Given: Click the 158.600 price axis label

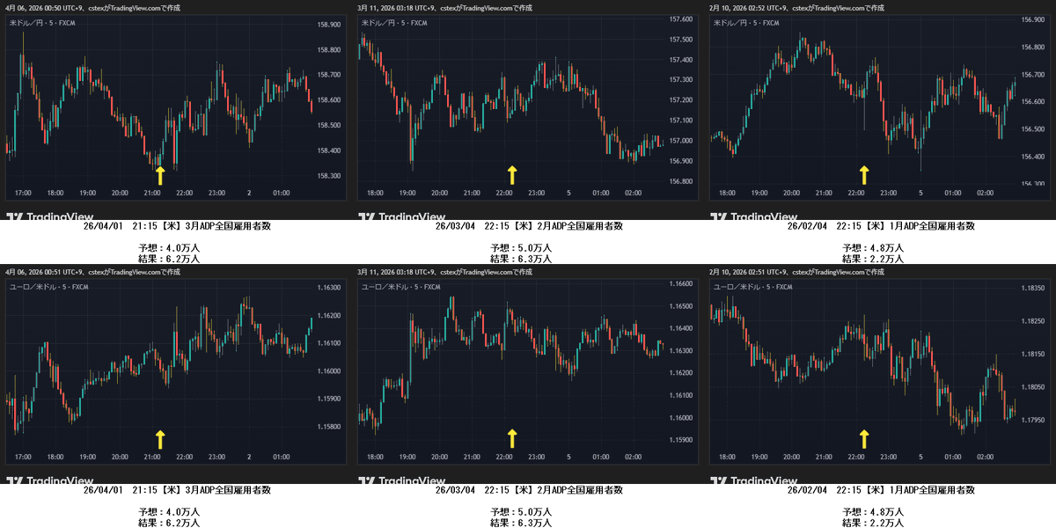Looking at the screenshot, I should point(327,100).
